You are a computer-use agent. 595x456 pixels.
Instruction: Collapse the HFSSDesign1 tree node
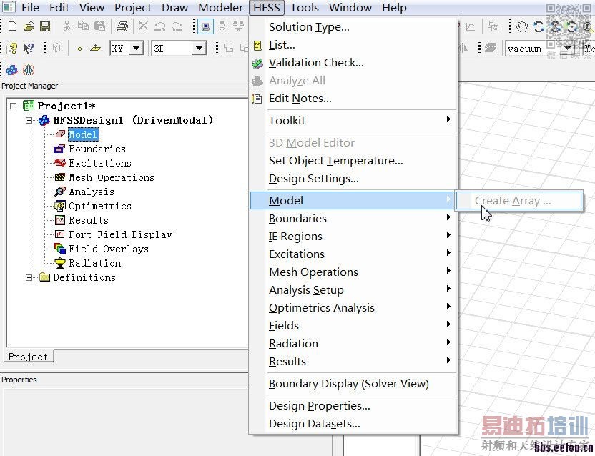point(29,120)
